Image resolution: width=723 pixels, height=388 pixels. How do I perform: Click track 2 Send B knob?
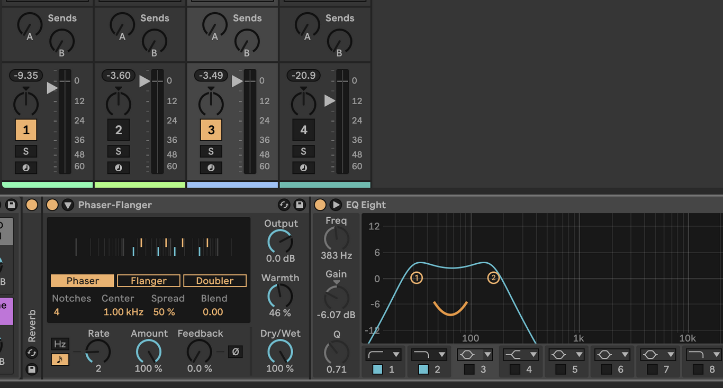coord(155,41)
